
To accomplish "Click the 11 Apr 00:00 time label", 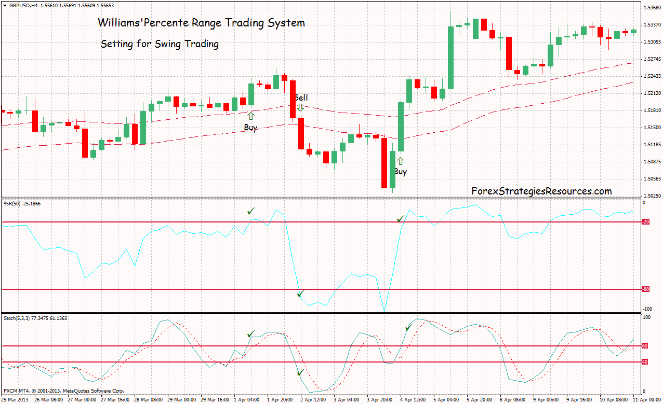I will (646, 400).
